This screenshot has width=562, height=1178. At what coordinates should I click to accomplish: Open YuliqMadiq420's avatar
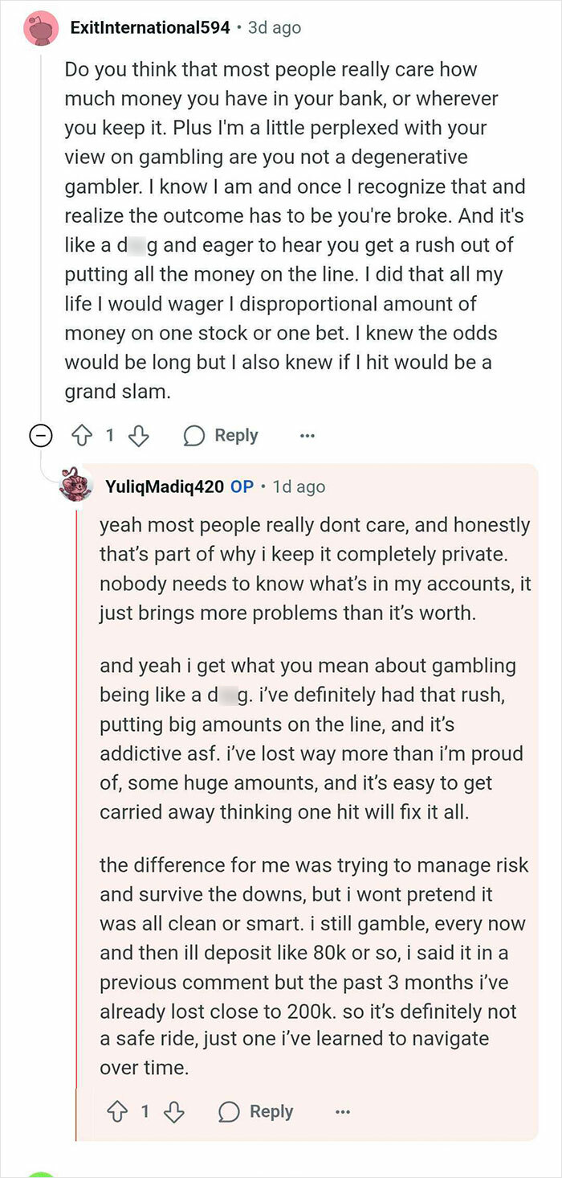(77, 485)
